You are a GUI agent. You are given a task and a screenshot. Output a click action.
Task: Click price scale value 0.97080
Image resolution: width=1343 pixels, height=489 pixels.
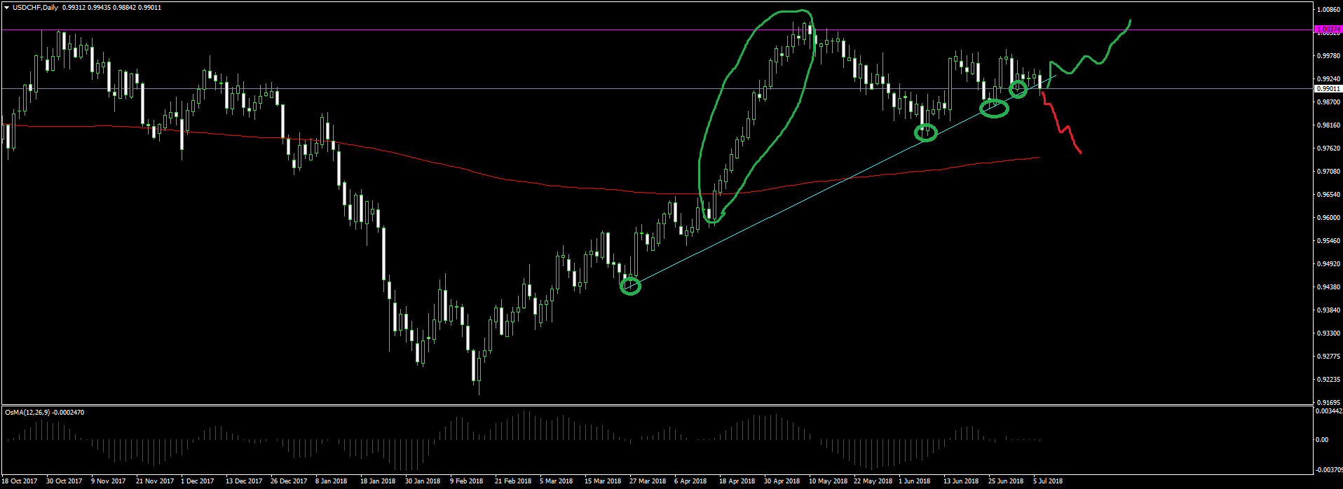point(1328,172)
